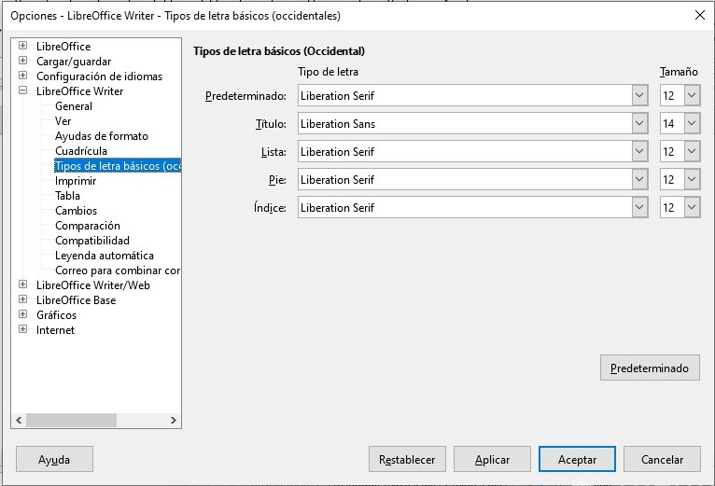Expand the LibreOffice Base node

(22, 299)
